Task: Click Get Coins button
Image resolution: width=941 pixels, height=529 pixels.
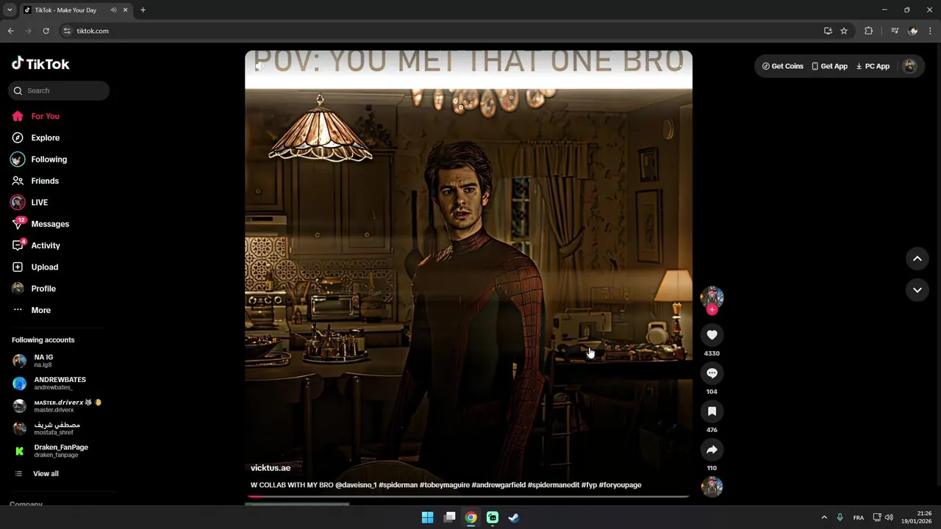Action: pyautogui.click(x=782, y=66)
